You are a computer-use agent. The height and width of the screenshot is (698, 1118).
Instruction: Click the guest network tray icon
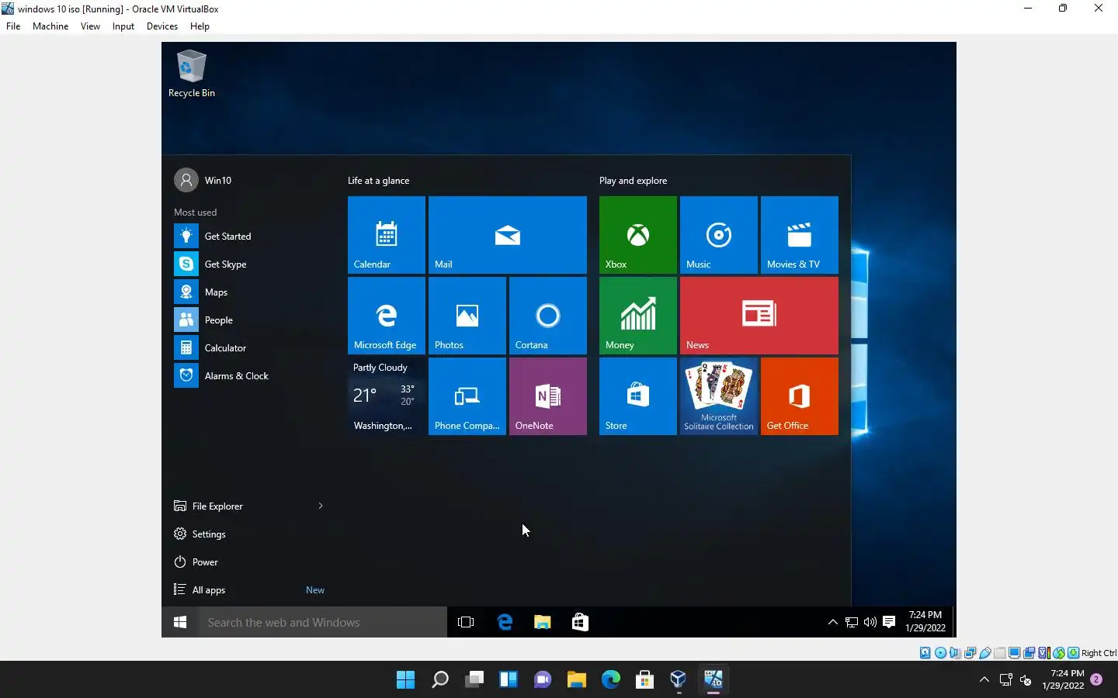pyautogui.click(x=852, y=622)
